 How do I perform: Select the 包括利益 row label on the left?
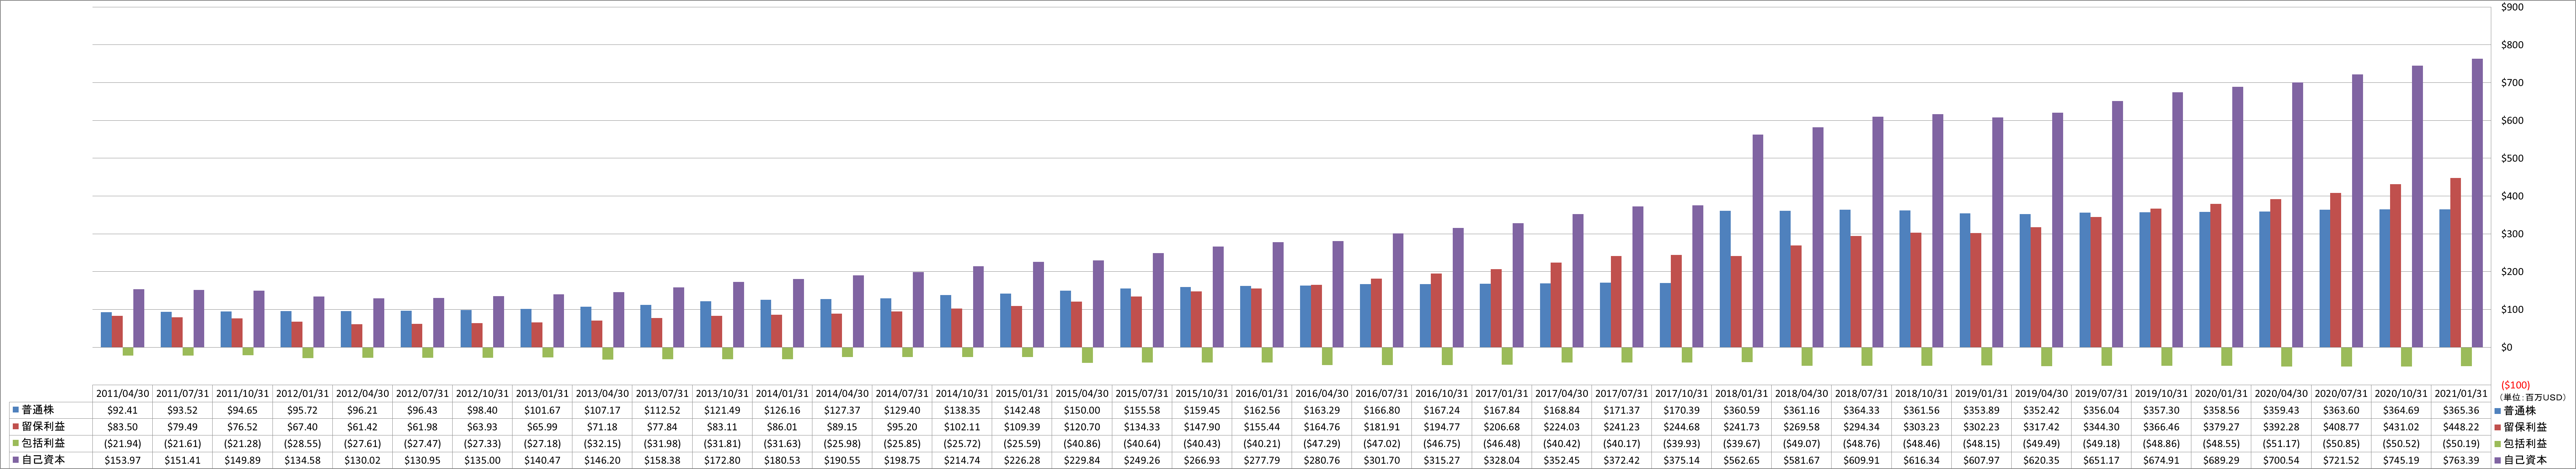43,443
